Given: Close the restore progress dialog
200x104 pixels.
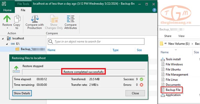Looking at the screenshot, I should (135, 93).
